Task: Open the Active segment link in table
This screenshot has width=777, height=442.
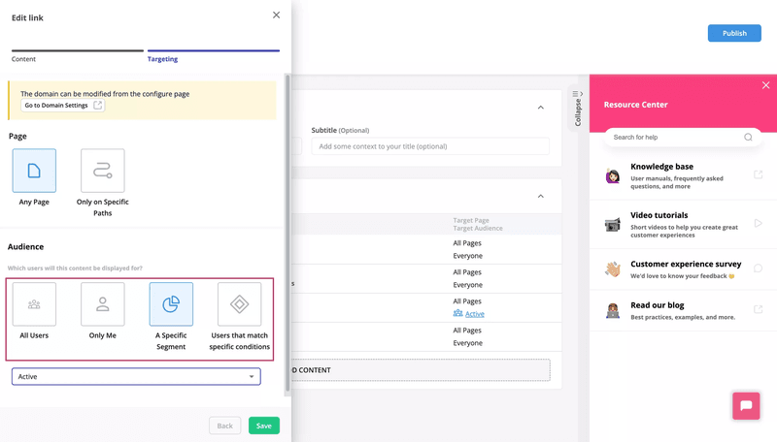Action: [x=475, y=314]
